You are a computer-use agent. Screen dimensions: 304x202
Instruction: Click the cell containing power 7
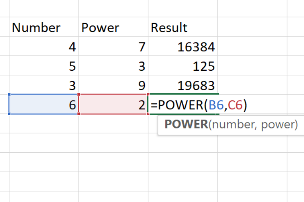113,46
